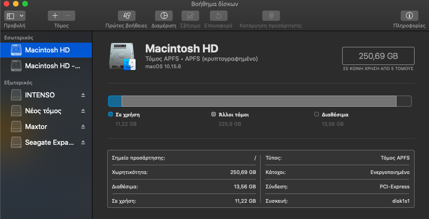Click the gray Άλλοι τόμοι segment of the usage bar
This screenshot has width=429, height=219.
pyautogui.click(x=259, y=101)
